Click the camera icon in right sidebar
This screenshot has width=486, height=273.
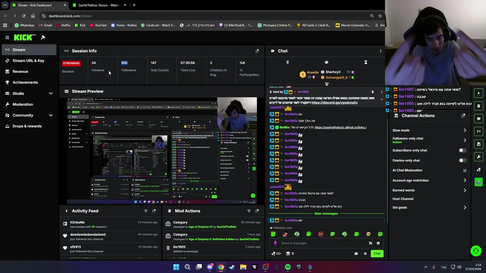pyautogui.click(x=479, y=144)
